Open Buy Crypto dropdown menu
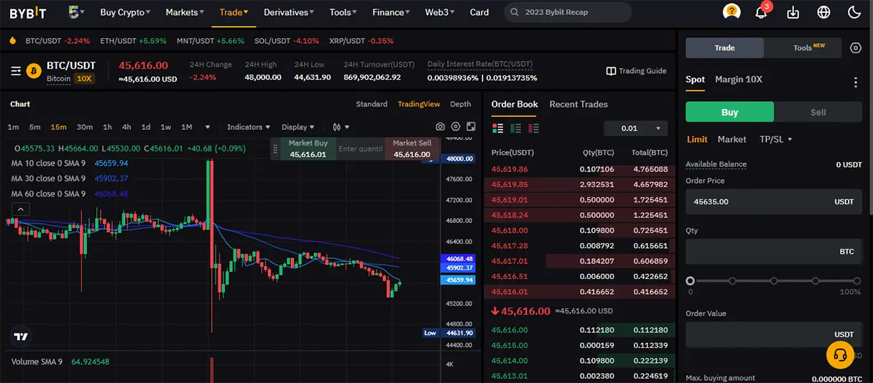The height and width of the screenshot is (383, 873). [x=125, y=12]
